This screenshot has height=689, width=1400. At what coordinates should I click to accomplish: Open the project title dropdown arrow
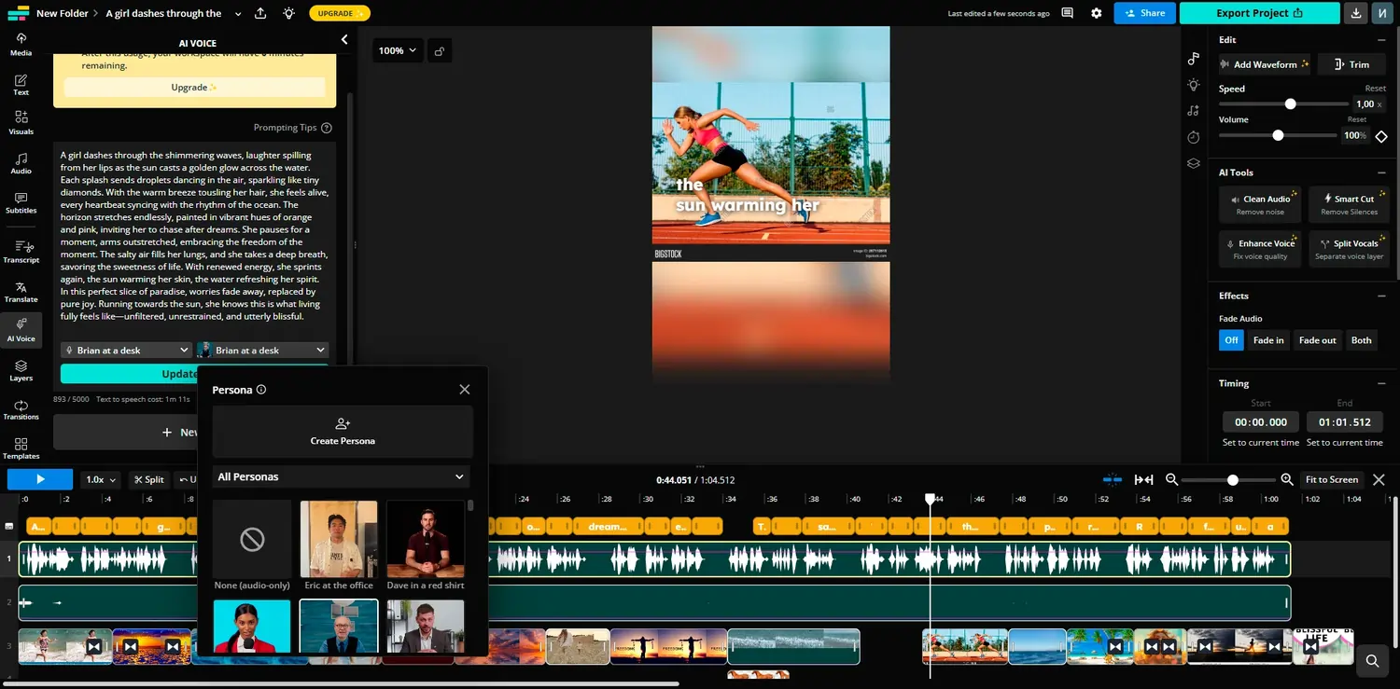tap(238, 13)
